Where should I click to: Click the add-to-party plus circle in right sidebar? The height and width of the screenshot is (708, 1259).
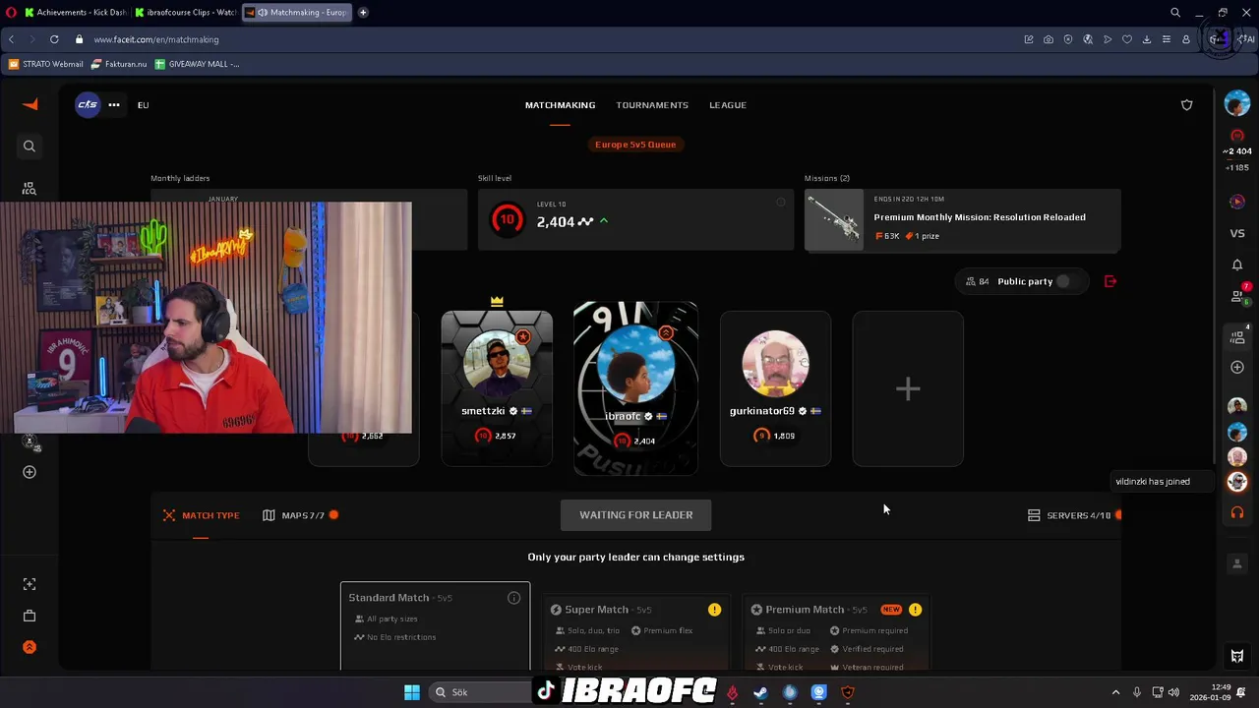1237,367
